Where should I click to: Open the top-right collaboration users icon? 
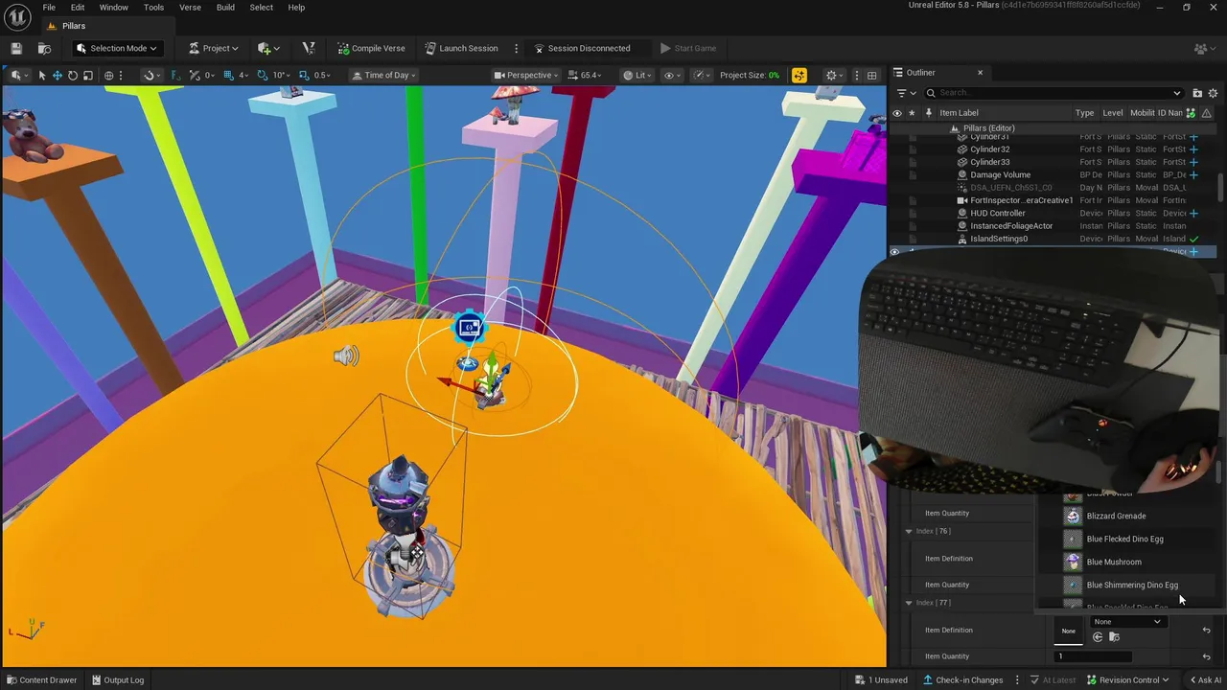coord(1202,48)
